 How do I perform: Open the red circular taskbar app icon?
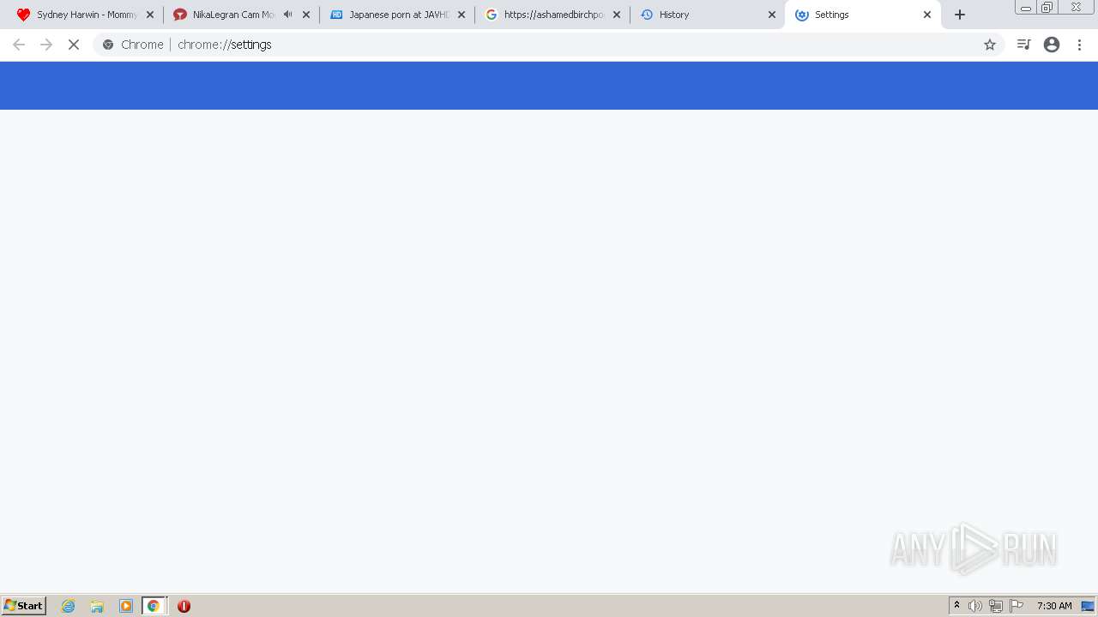coord(184,606)
